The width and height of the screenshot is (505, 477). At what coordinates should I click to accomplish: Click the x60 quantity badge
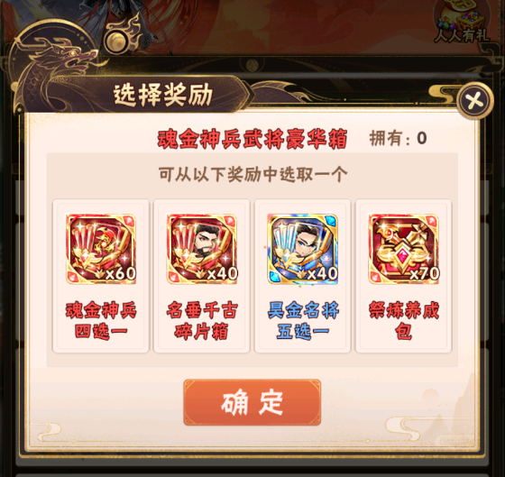point(121,274)
